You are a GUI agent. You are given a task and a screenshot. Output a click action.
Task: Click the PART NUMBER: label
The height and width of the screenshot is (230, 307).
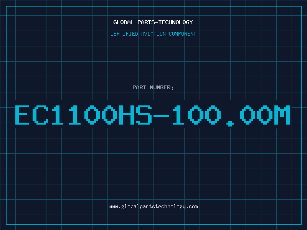tap(153, 87)
